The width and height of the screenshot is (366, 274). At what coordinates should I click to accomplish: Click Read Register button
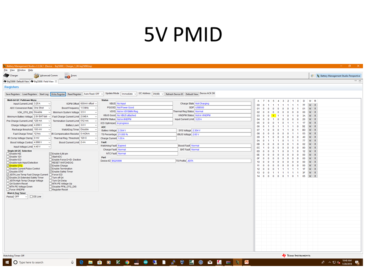74,94
